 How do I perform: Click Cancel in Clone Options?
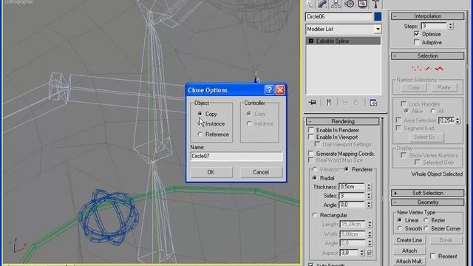click(261, 172)
